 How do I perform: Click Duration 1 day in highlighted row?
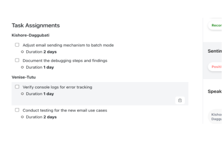click(40, 94)
